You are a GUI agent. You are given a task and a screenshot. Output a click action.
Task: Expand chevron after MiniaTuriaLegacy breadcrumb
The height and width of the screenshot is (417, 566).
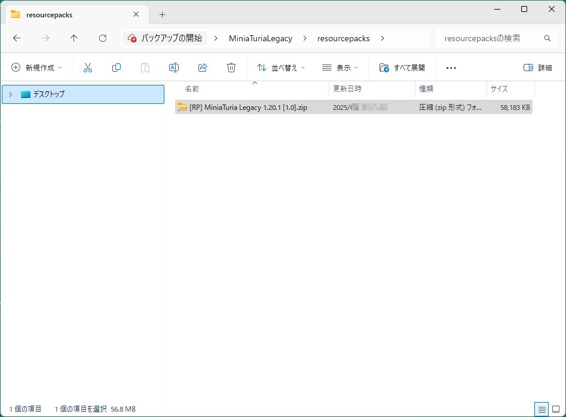point(305,38)
